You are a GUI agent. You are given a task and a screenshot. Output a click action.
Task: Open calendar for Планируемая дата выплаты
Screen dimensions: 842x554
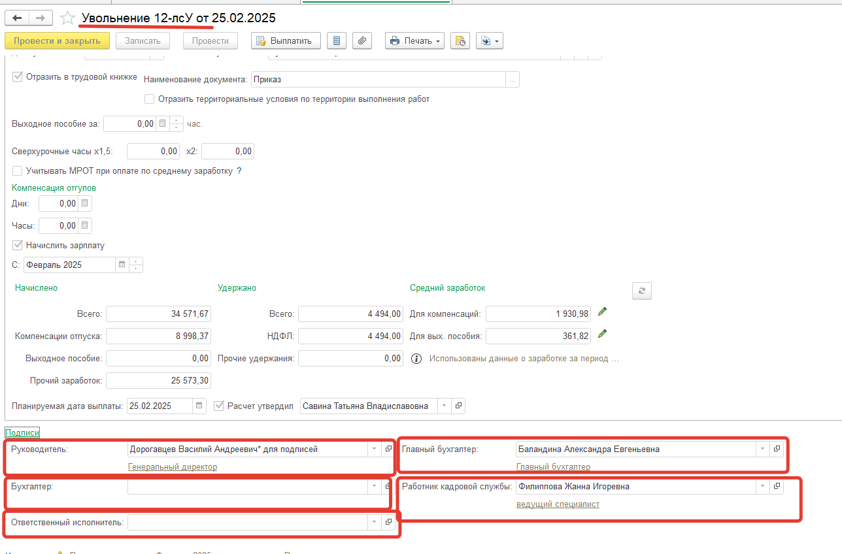199,406
